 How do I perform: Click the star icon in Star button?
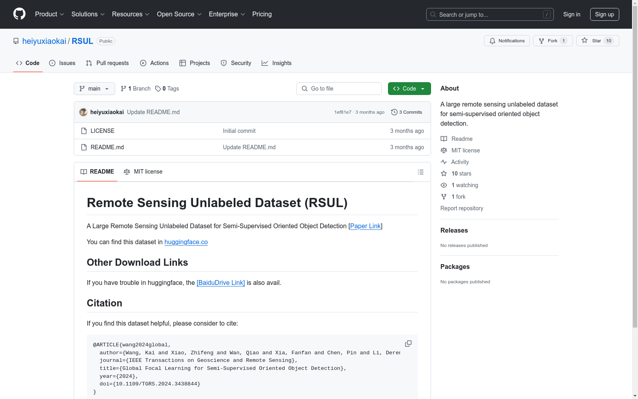tap(585, 40)
